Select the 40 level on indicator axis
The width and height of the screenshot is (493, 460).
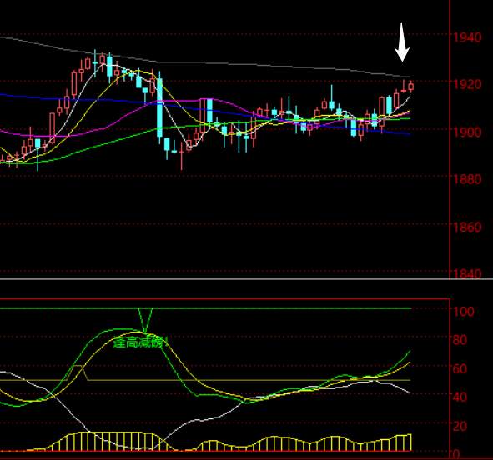point(460,397)
